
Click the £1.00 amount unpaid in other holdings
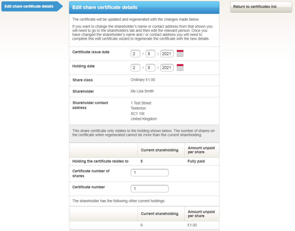[x=192, y=225]
